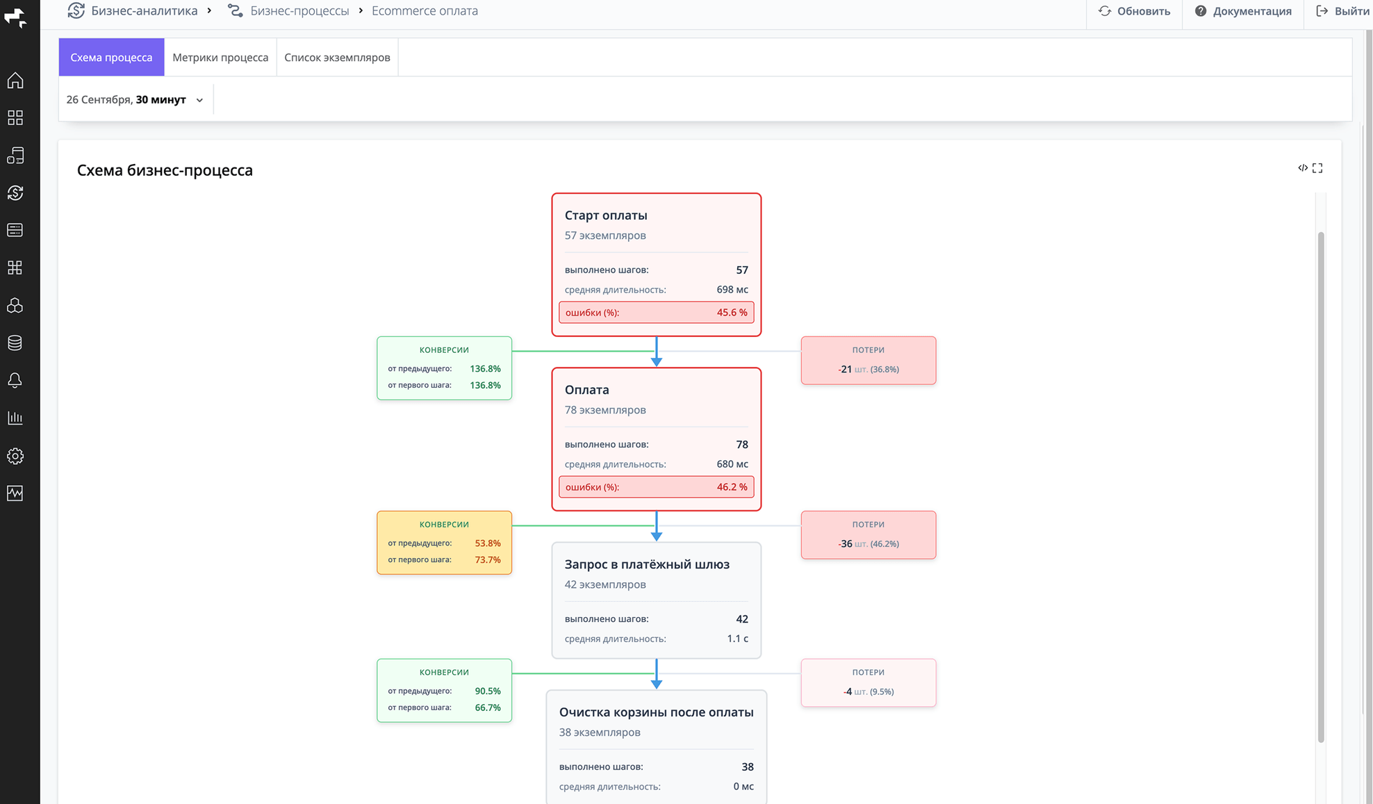Image resolution: width=1373 pixels, height=804 pixels.
Task: Click 42 экземпляров label
Action: [605, 584]
